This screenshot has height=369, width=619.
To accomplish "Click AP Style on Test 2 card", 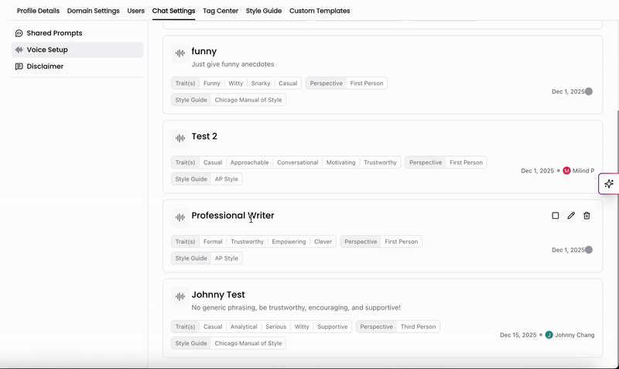I will (227, 179).
